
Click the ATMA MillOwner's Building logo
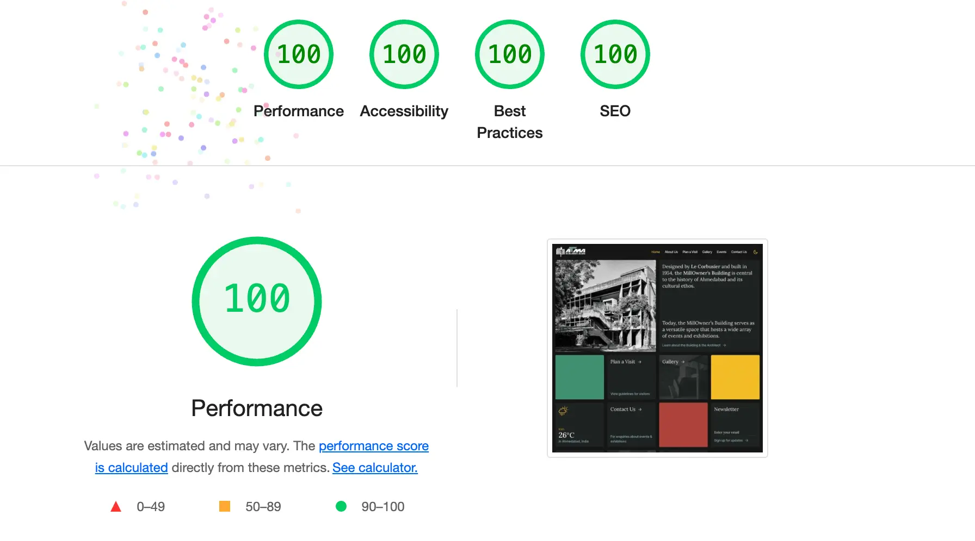click(x=570, y=251)
